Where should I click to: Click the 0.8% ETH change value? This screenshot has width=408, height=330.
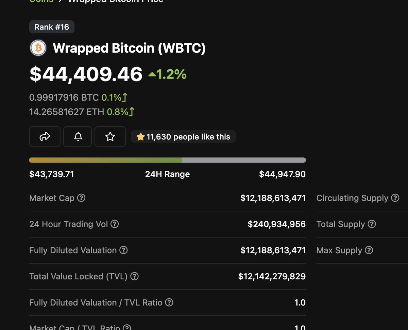[117, 111]
